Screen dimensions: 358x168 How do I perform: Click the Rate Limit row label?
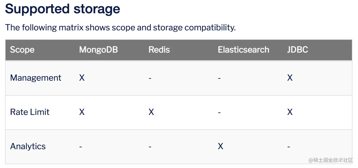[x=30, y=112]
